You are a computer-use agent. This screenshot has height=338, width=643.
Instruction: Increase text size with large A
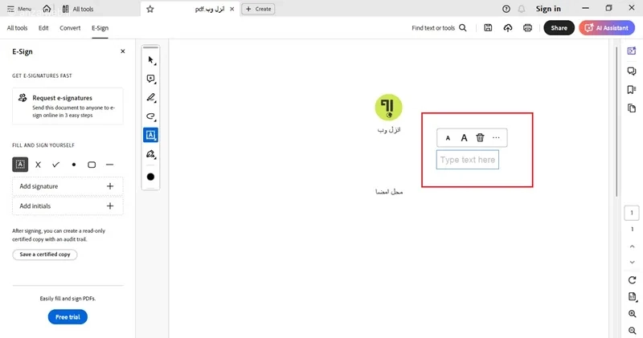coord(464,137)
